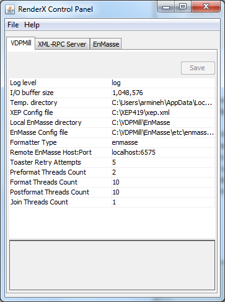
Task: Select the Join Threads Count label
Action: click(x=39, y=202)
